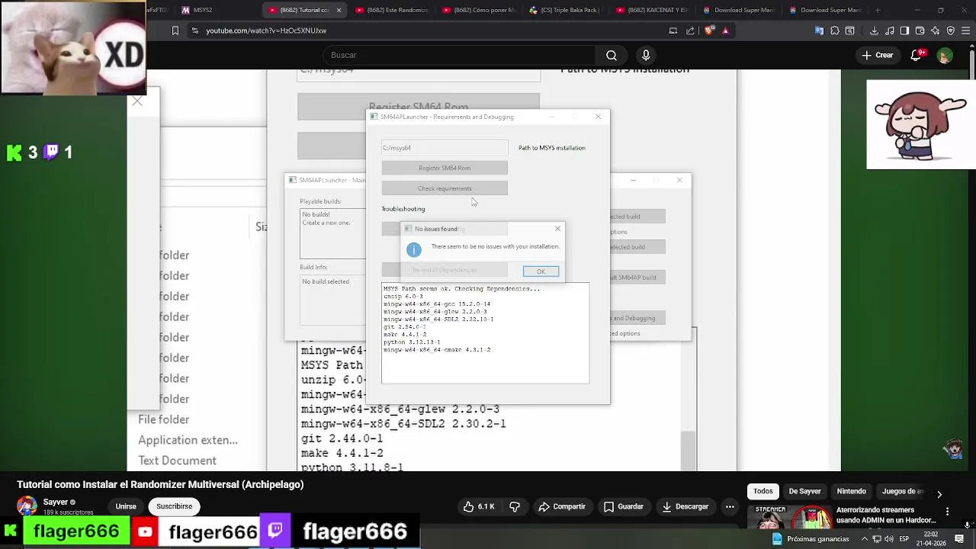Close the Tutorial video browser tab
The height and width of the screenshot is (549, 976).
[339, 10]
